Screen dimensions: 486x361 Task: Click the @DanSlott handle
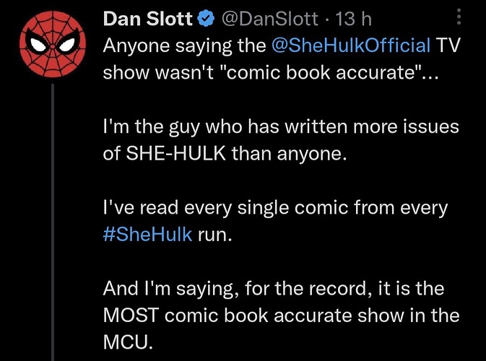click(269, 19)
